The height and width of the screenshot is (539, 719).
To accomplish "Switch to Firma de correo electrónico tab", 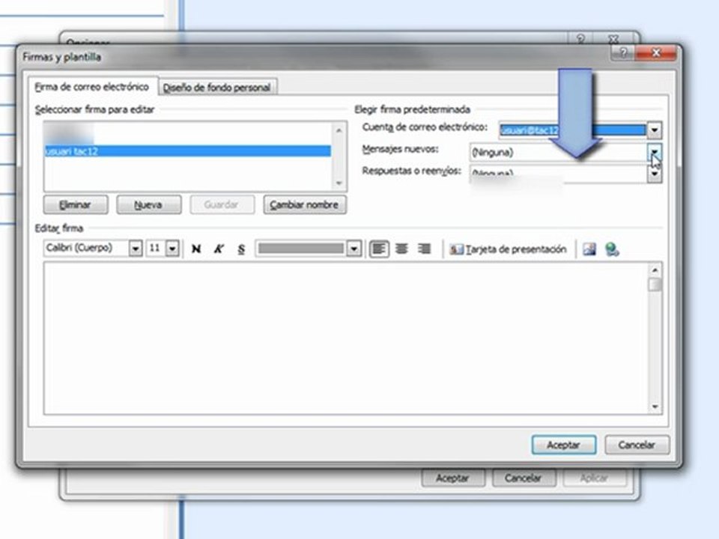I will click(x=92, y=87).
